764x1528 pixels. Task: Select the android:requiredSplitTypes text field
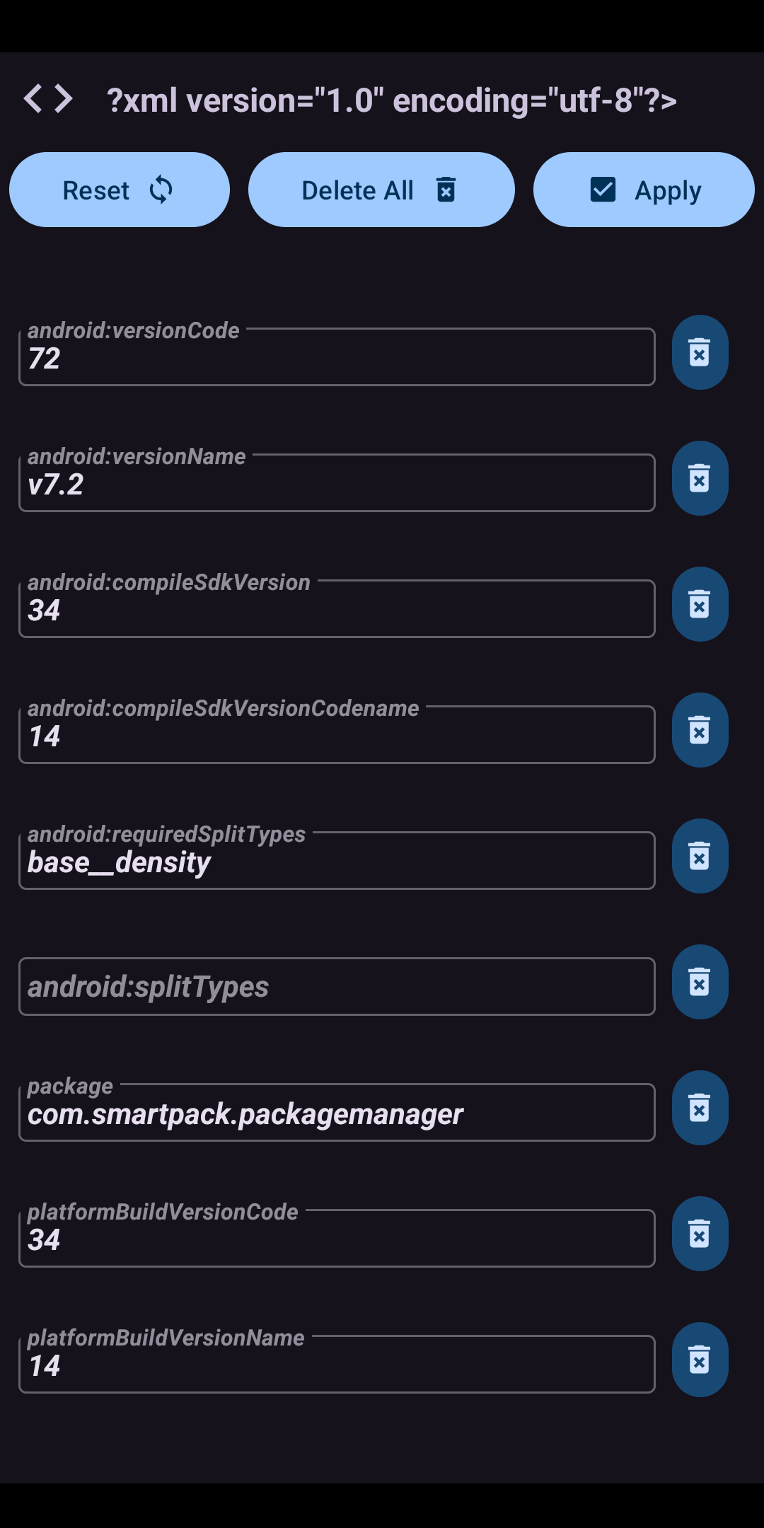pos(337,862)
